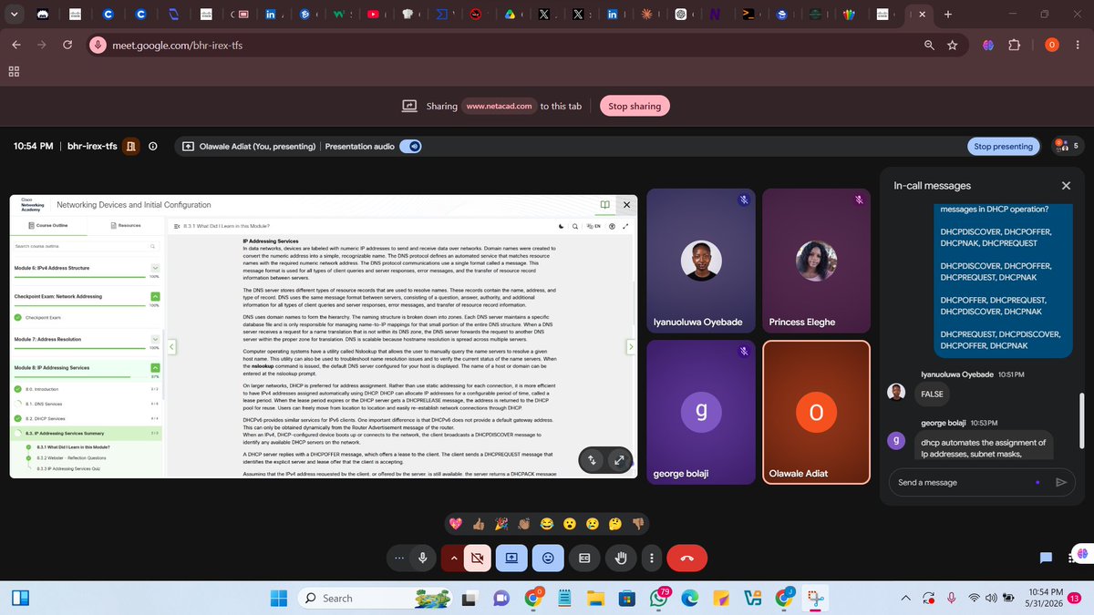Switch to Resources tab
The image size is (1094, 615).
click(126, 224)
